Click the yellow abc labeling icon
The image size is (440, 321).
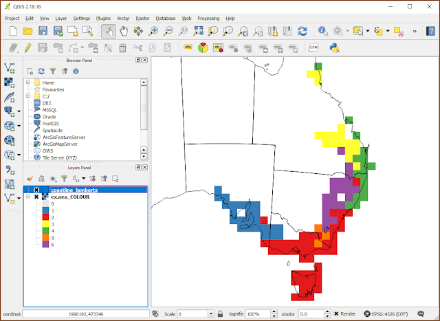(x=188, y=47)
